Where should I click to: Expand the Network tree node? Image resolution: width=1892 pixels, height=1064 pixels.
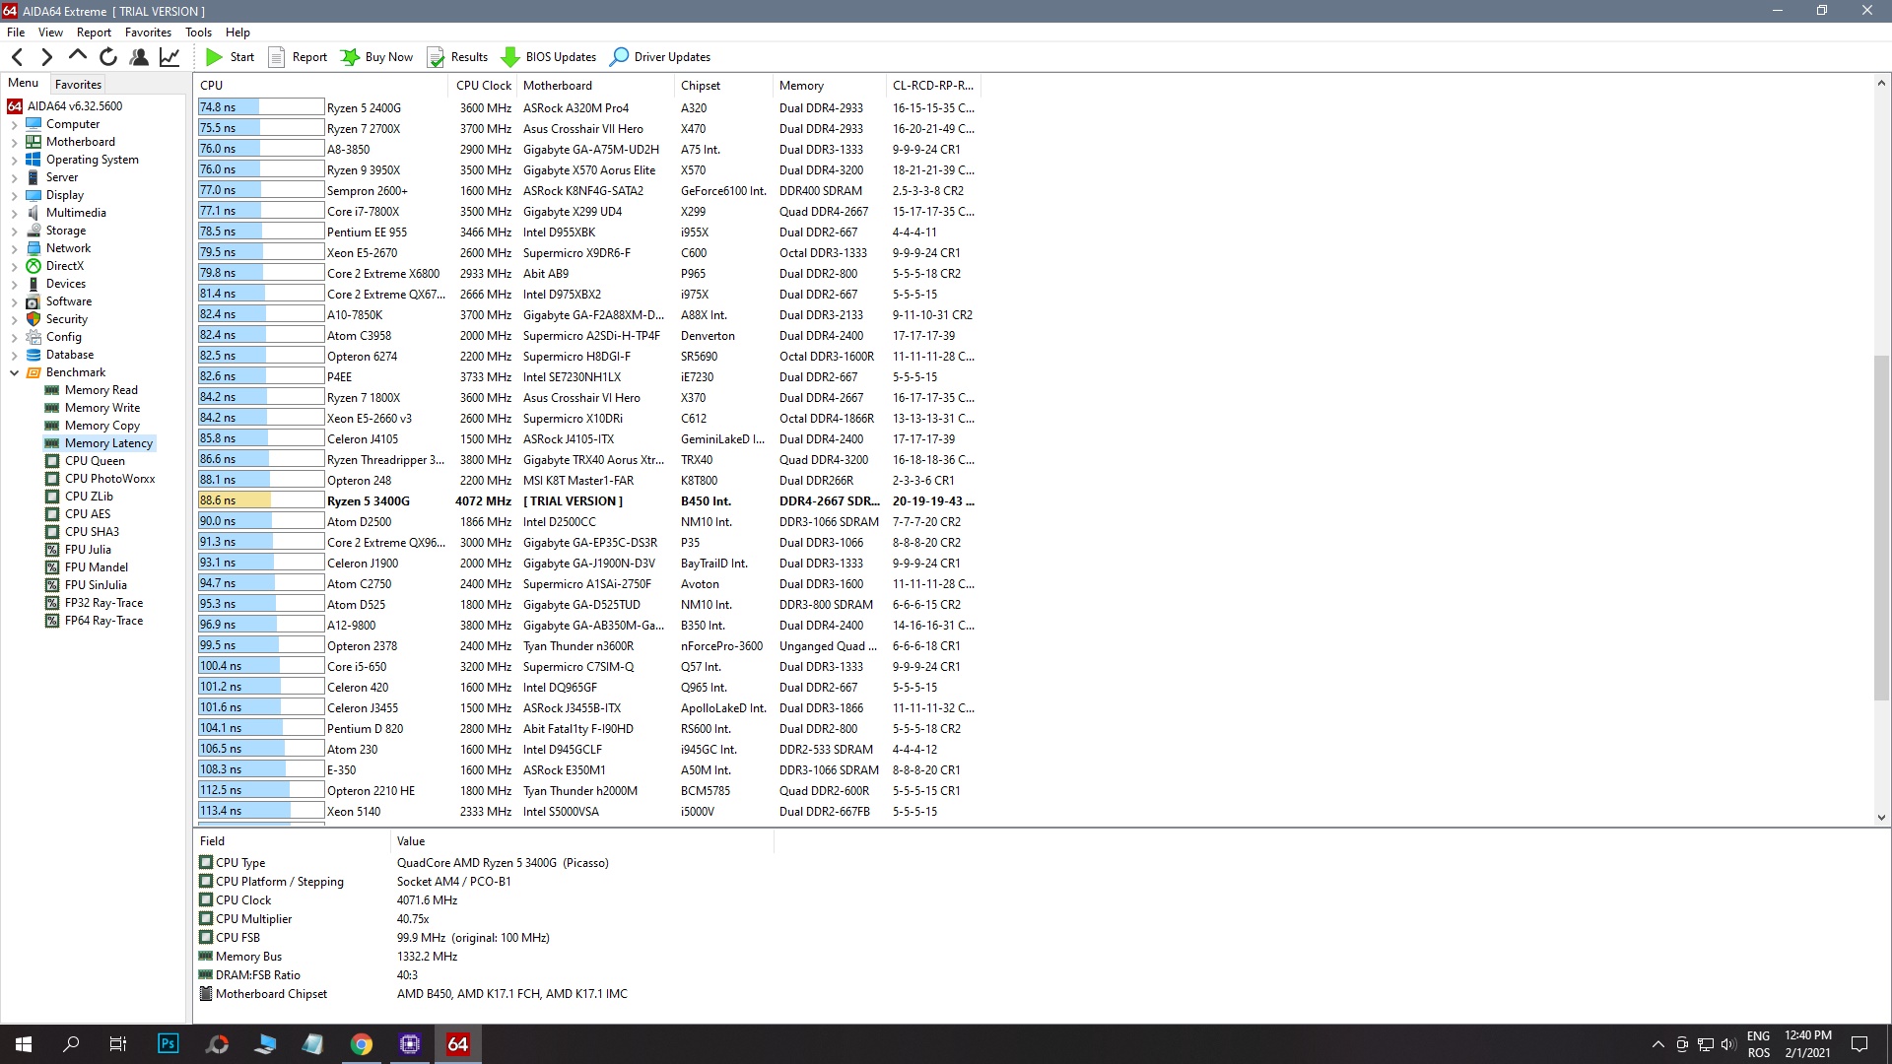[x=14, y=249]
